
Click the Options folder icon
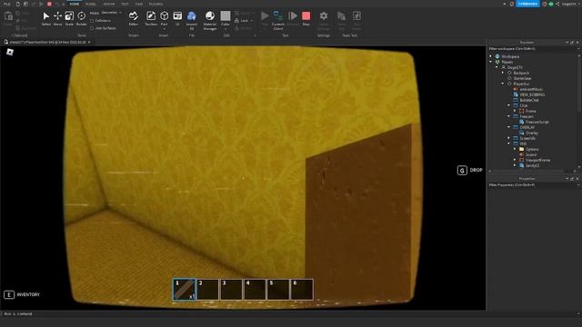(521, 149)
